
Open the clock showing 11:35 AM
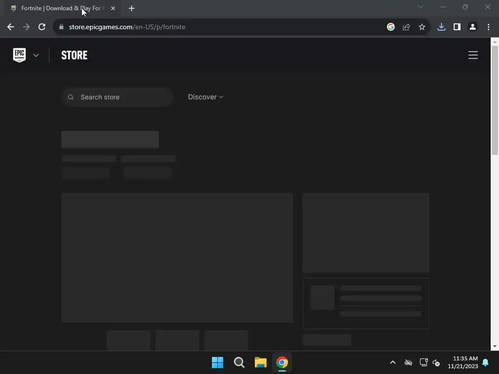(463, 362)
